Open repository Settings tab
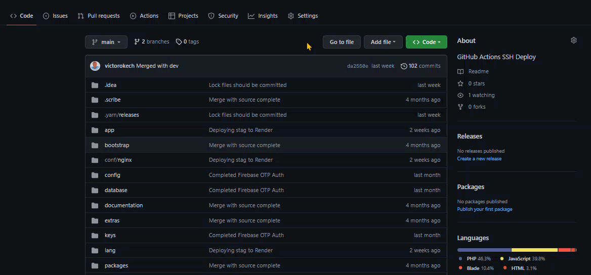 tap(303, 16)
